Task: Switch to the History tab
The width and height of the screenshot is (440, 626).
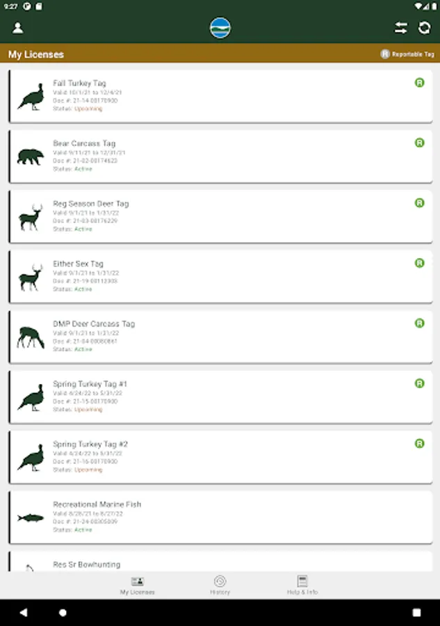Action: coord(220,585)
